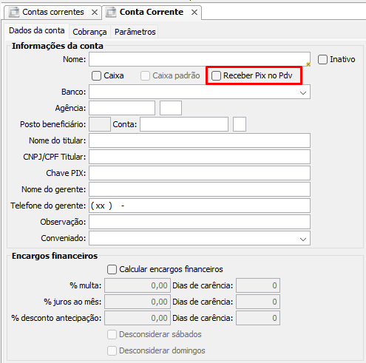Image resolution: width=366 pixels, height=363 pixels.
Task: Open the Banco dropdown list
Action: pos(303,92)
